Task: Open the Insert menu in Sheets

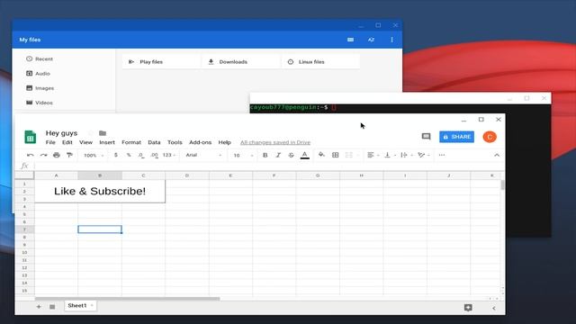Action: pos(107,142)
